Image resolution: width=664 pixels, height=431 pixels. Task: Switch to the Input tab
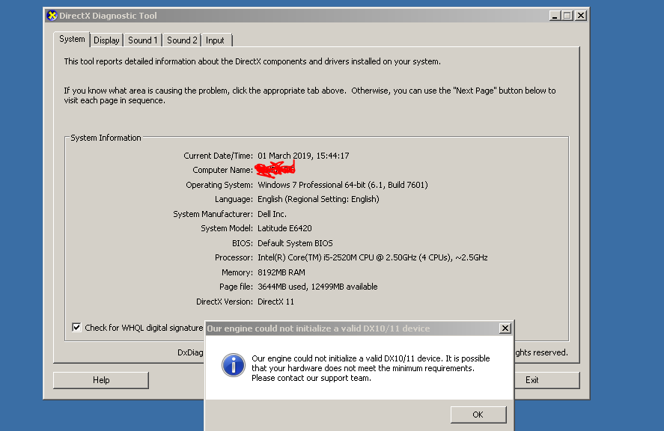[x=215, y=40]
